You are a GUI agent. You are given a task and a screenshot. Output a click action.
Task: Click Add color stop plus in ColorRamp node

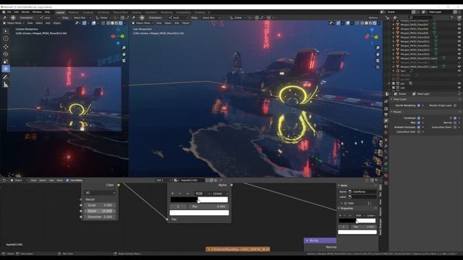click(173, 194)
